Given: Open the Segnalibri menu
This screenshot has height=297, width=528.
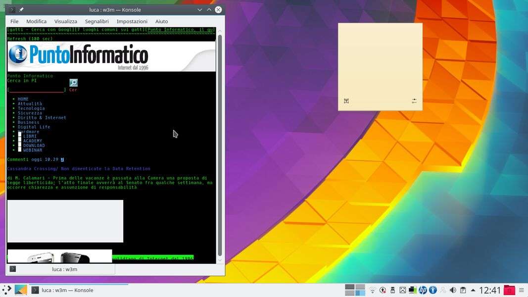Looking at the screenshot, I should [96, 21].
